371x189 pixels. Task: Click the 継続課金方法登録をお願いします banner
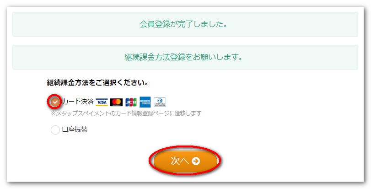pyautogui.click(x=185, y=57)
